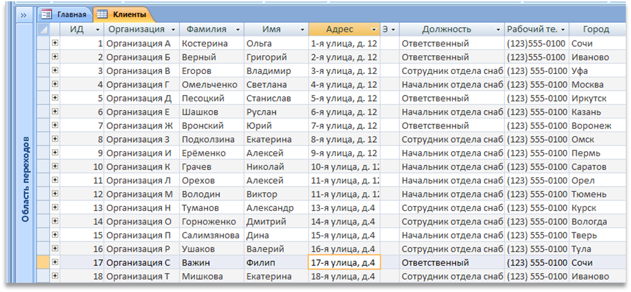Expand subdatasheet for Организация Л row
631x292 pixels.
(55, 180)
